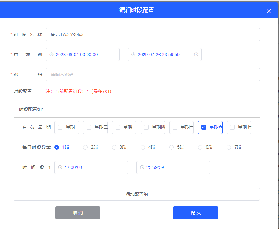The height and width of the screenshot is (229, 279).
Task: Click the calendar icon in start date field
Action: point(51,55)
